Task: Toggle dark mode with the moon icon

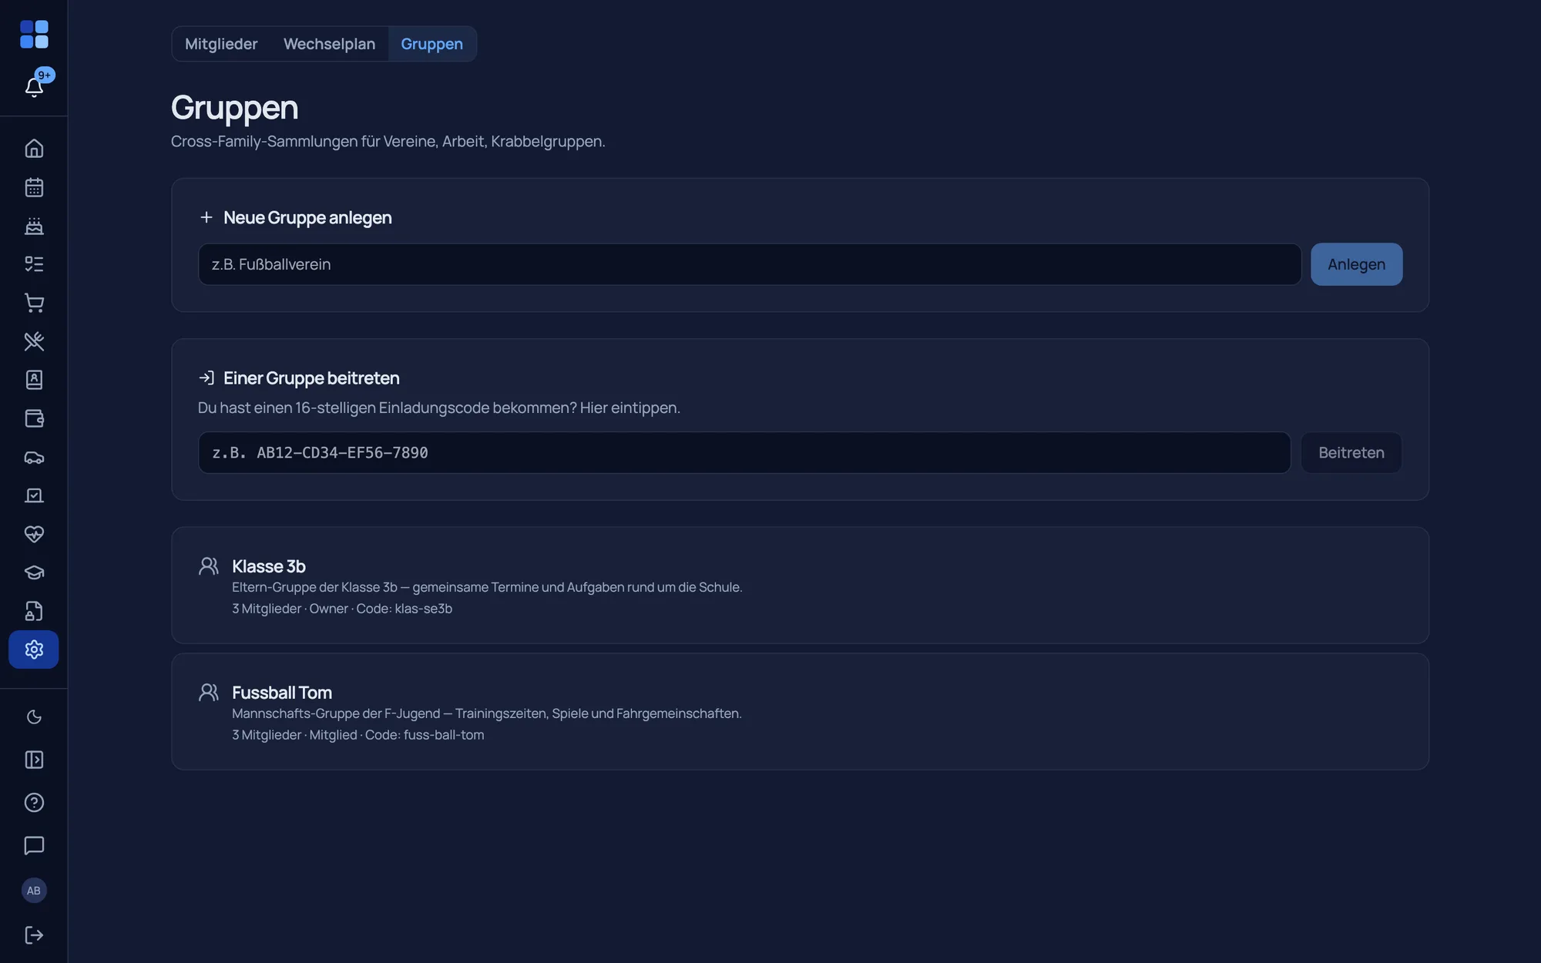Action: [x=34, y=717]
